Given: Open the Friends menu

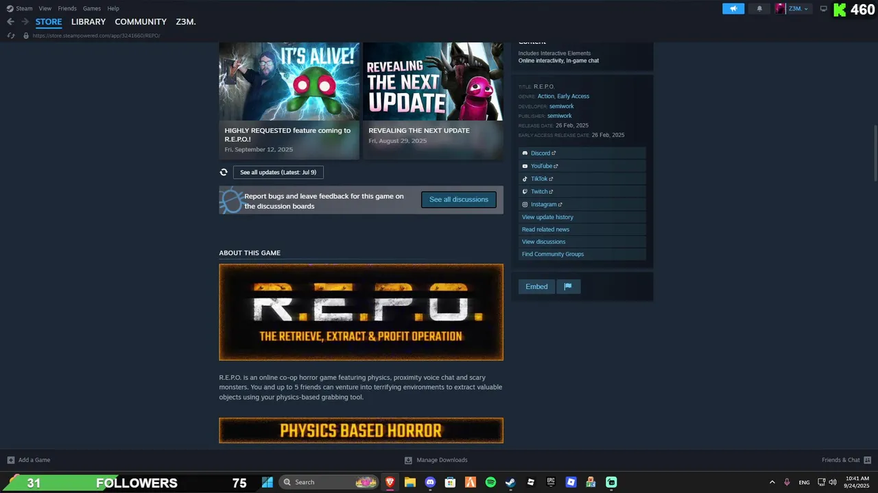Looking at the screenshot, I should tap(67, 8).
